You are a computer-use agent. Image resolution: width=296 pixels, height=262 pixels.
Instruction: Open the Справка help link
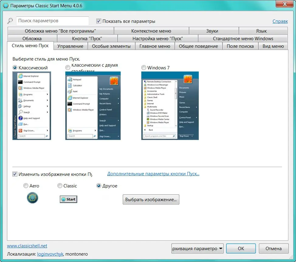tap(280, 21)
